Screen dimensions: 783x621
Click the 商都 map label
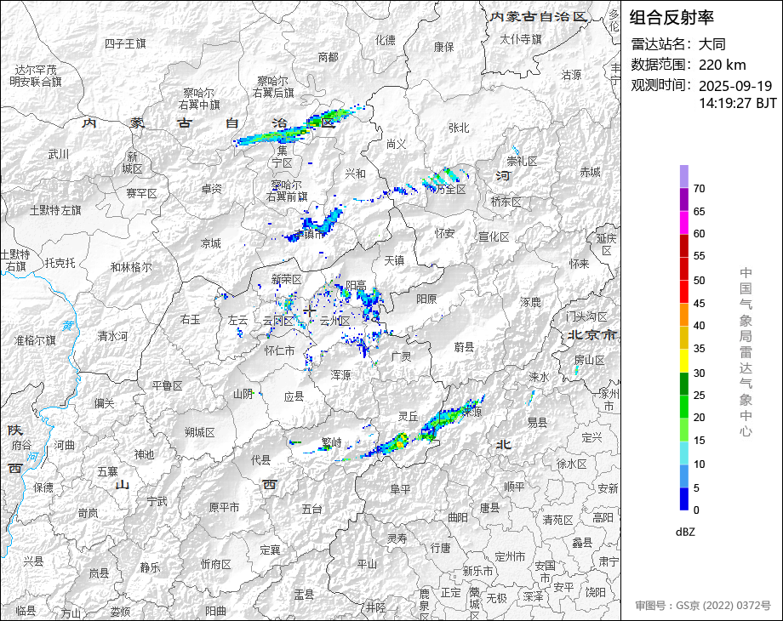[328, 57]
